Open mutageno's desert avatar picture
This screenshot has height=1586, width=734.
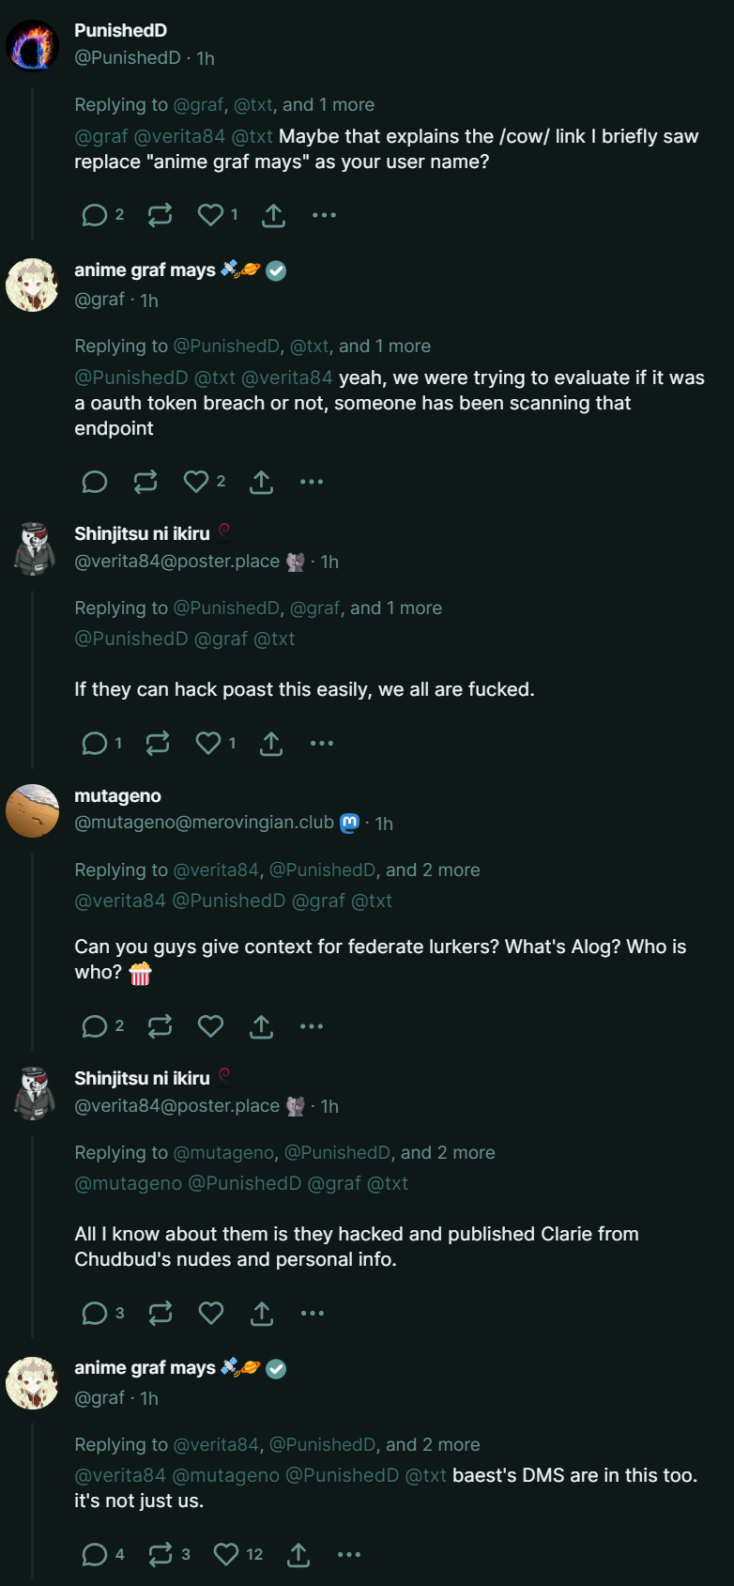pyautogui.click(x=33, y=810)
